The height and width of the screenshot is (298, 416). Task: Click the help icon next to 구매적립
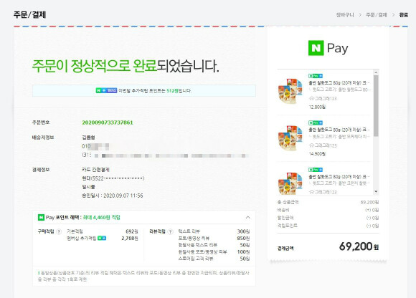pos(59,232)
